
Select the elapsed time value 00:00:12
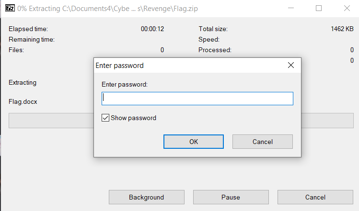click(x=152, y=29)
